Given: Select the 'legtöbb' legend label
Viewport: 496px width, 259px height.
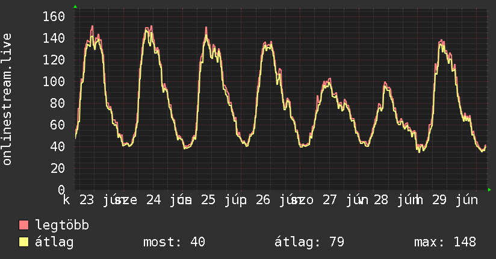Looking at the screenshot, I should (x=62, y=225).
